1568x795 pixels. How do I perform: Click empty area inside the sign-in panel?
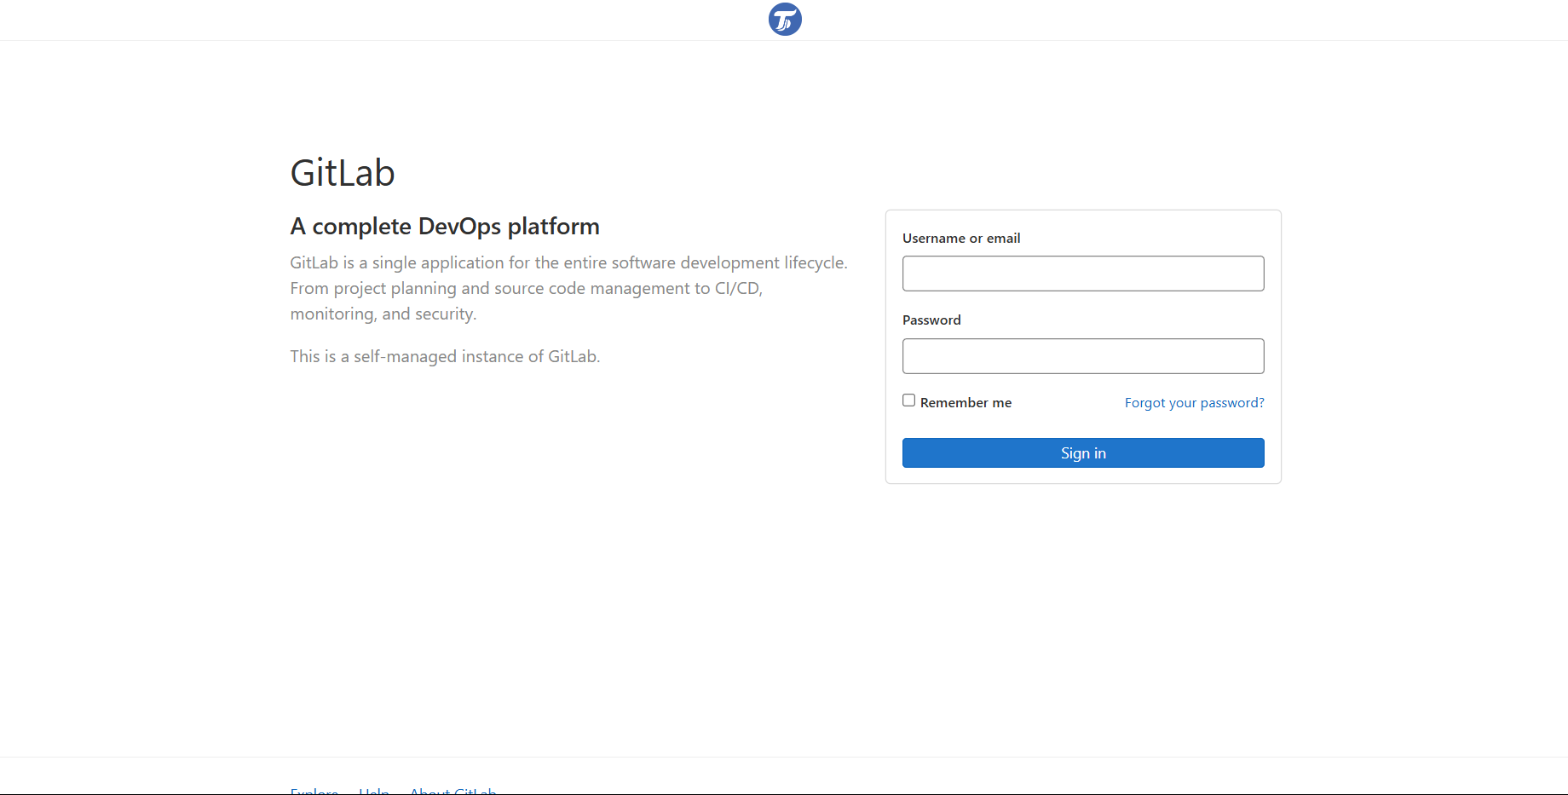click(1083, 426)
